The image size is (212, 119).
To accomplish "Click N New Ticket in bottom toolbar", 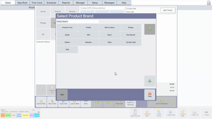I will coord(159,113).
